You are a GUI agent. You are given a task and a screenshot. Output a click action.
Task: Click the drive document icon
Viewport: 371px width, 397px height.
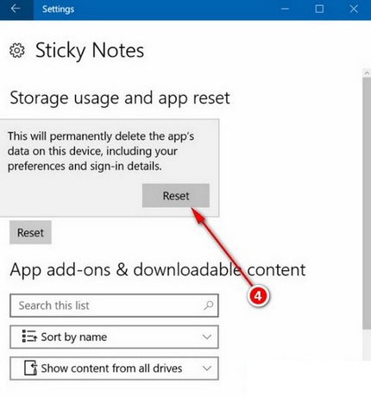[x=30, y=368]
